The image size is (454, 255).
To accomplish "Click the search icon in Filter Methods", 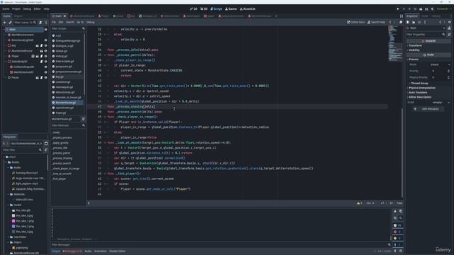I will tap(84, 125).
